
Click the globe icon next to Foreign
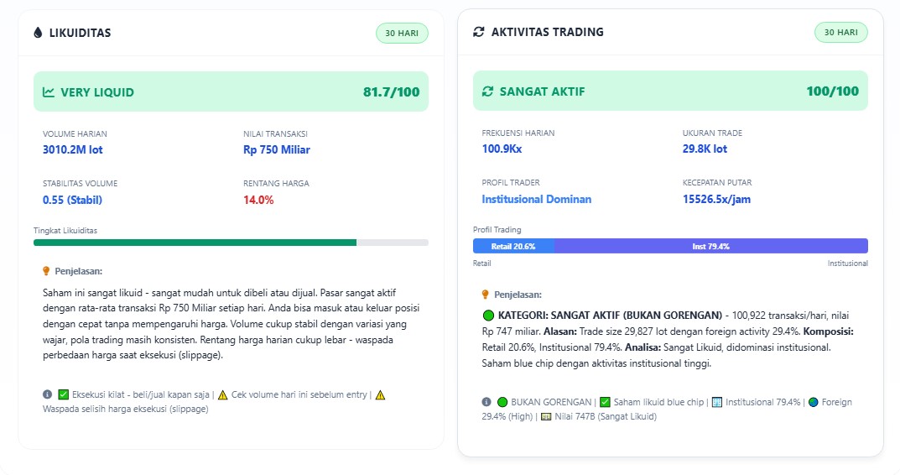tap(813, 402)
